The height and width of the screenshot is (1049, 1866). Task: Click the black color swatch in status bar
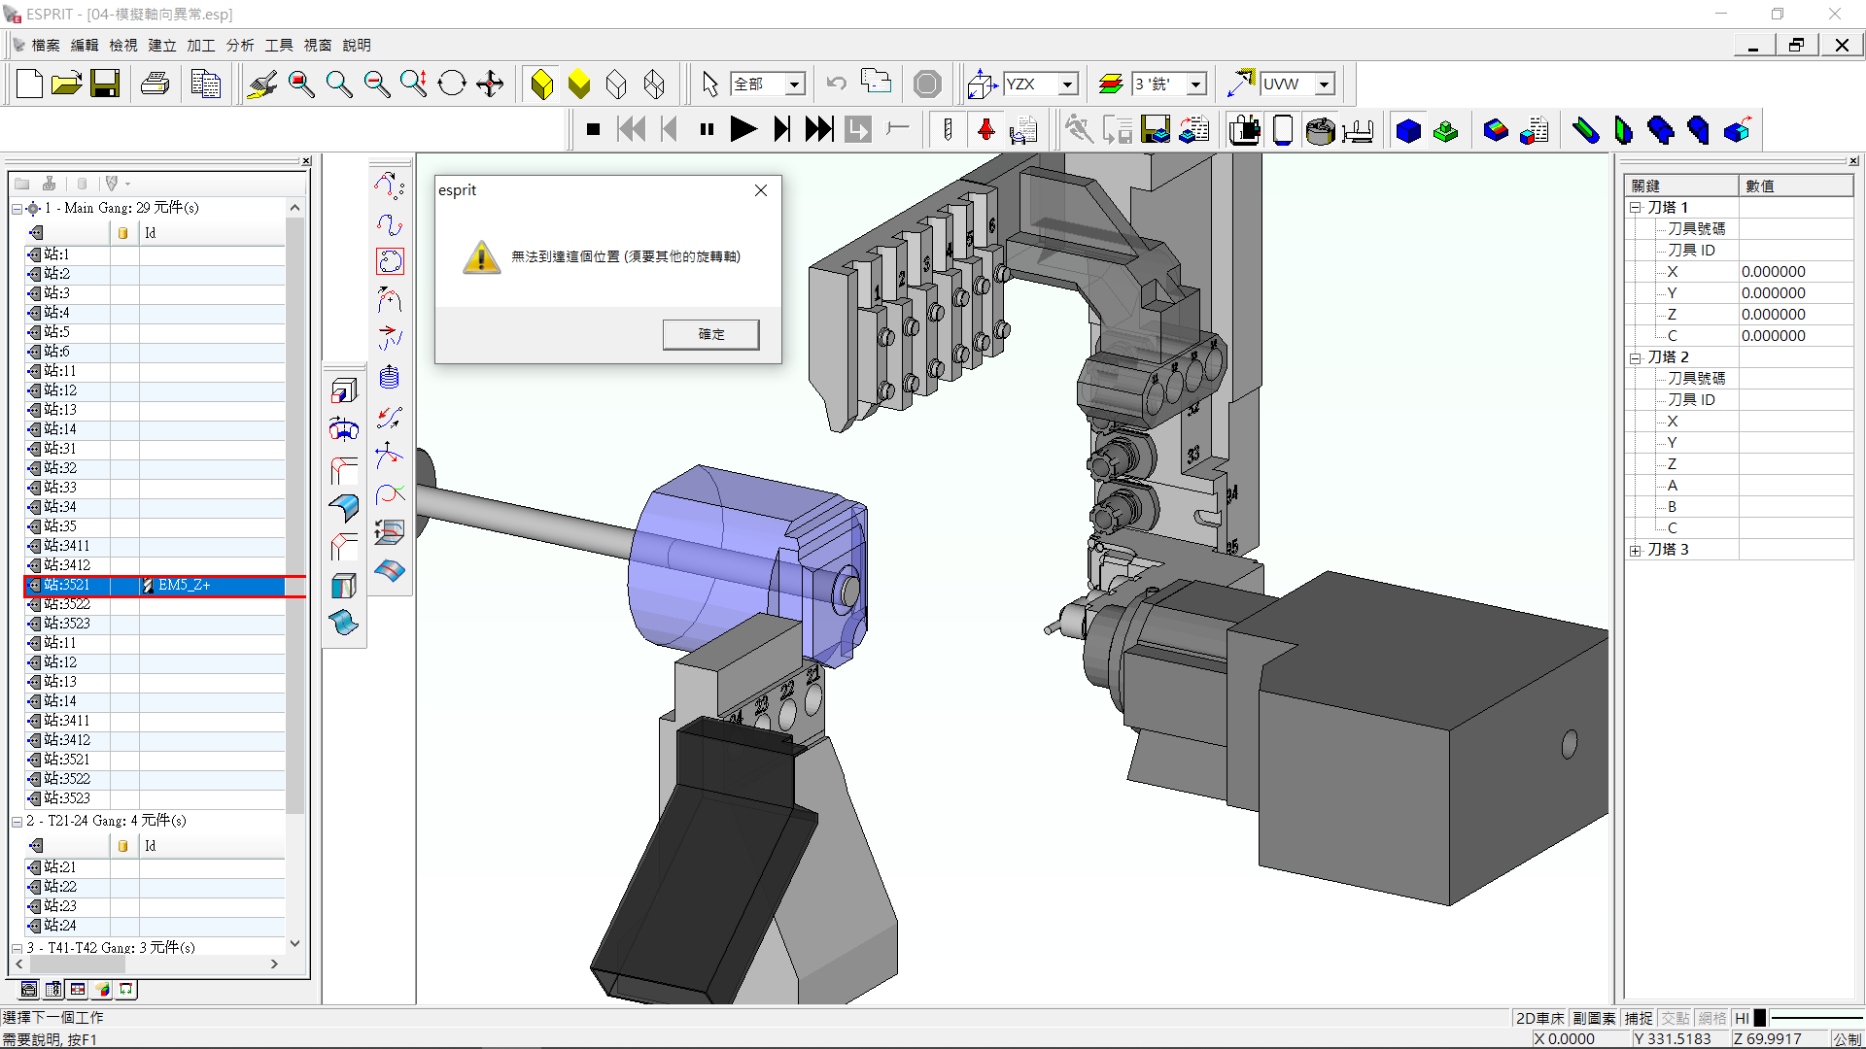(x=1759, y=1018)
